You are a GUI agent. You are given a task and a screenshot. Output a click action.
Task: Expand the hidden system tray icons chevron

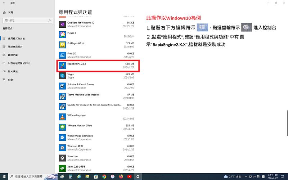(x=246, y=176)
